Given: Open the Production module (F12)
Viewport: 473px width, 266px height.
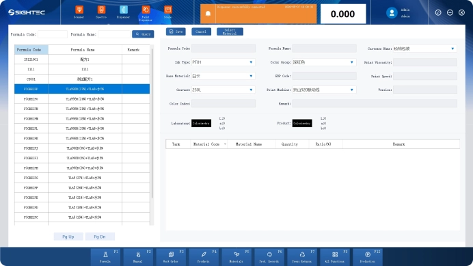Looking at the screenshot, I should point(368,256).
